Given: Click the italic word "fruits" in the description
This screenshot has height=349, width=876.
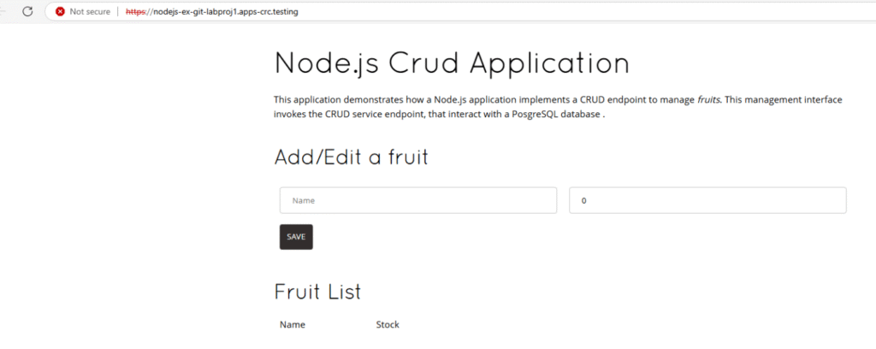Looking at the screenshot, I should [709, 99].
